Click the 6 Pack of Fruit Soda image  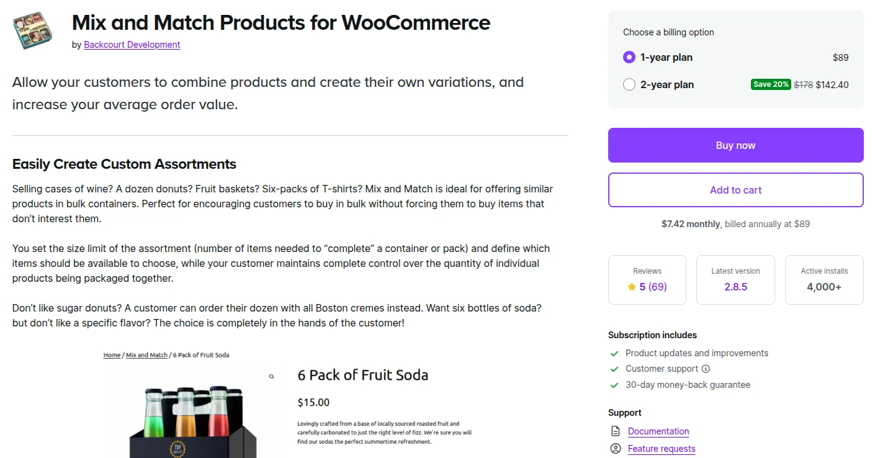[x=192, y=416]
